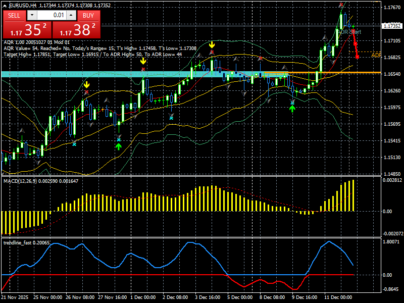Click the EURUSD,H4 chart title text
Viewport: 404px width, 303px height.
23,5
